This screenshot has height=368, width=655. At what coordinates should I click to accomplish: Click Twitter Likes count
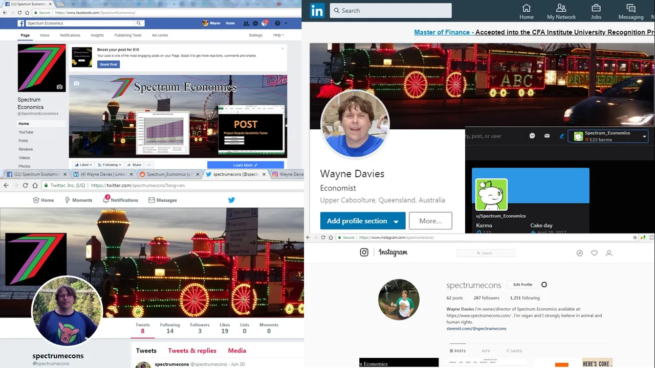pyautogui.click(x=225, y=328)
